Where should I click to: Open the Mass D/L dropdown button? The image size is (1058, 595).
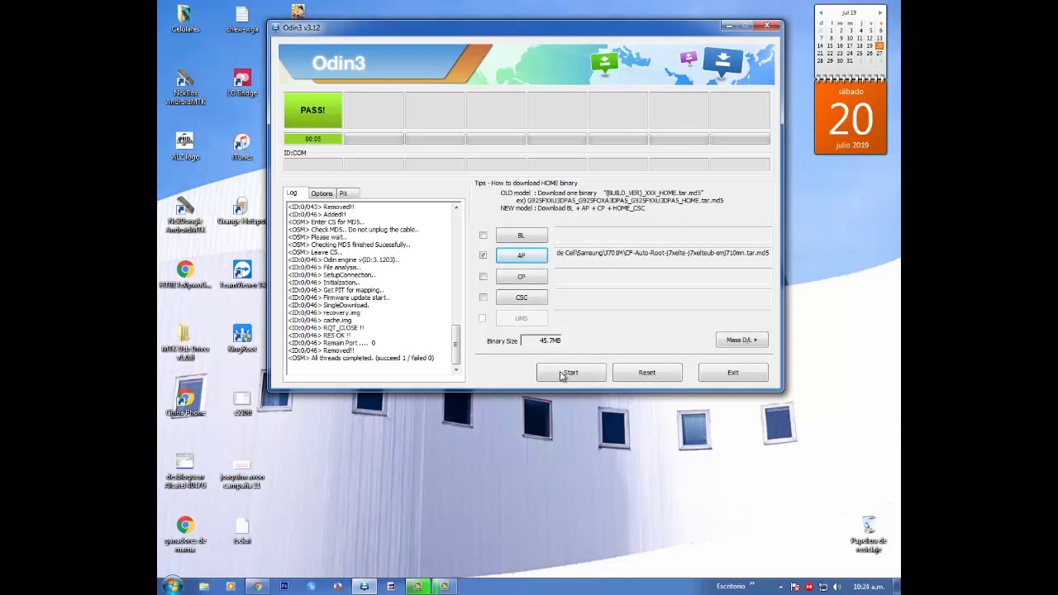(x=741, y=340)
